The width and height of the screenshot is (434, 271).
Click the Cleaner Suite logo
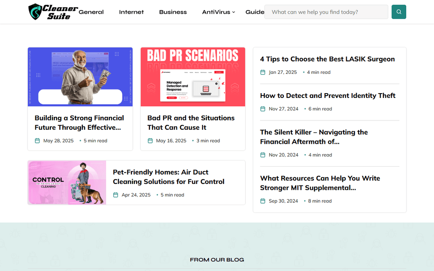[53, 12]
